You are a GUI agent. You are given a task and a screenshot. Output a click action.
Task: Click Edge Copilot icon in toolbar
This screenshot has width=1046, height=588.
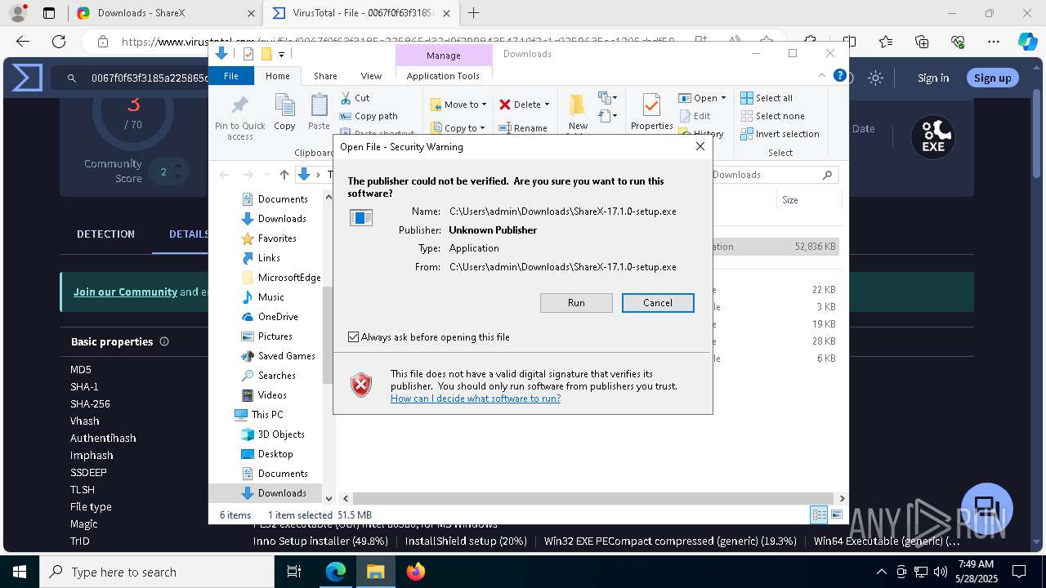[1027, 42]
